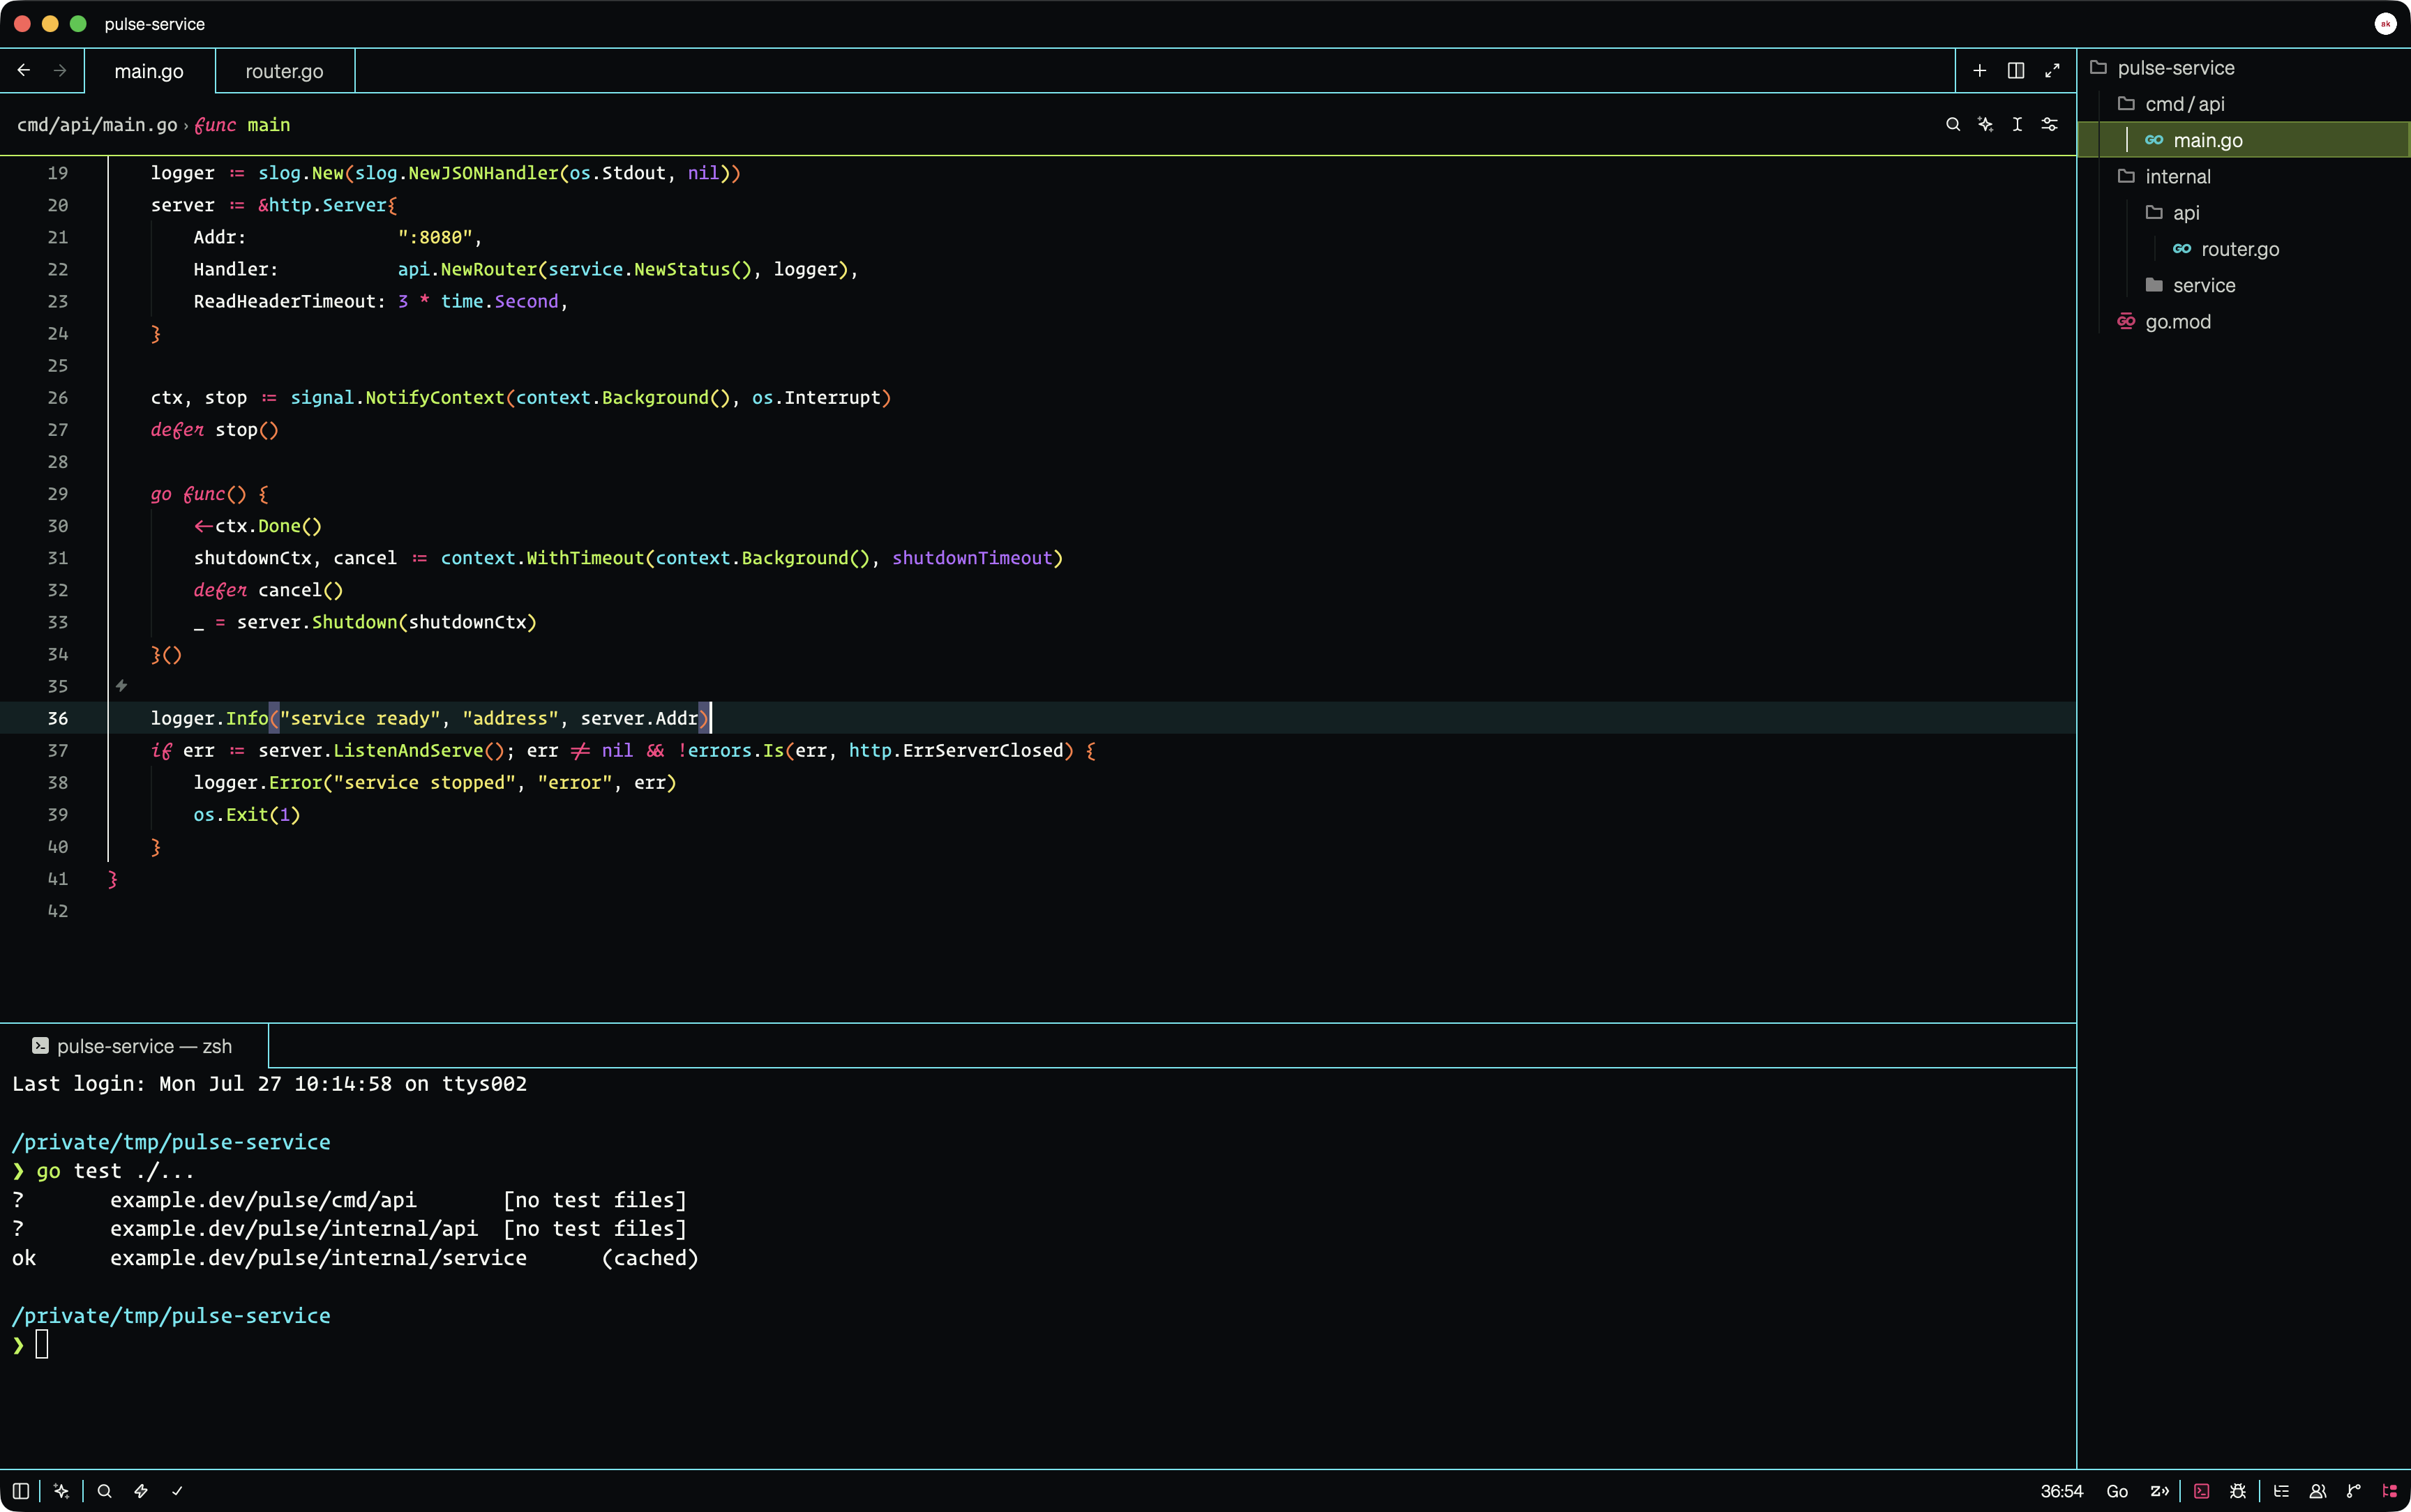Change language mode from Go
This screenshot has height=1512, width=2411.
coord(2117,1491)
